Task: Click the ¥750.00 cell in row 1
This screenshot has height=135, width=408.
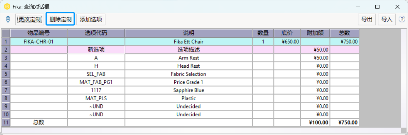Action: tap(344, 41)
